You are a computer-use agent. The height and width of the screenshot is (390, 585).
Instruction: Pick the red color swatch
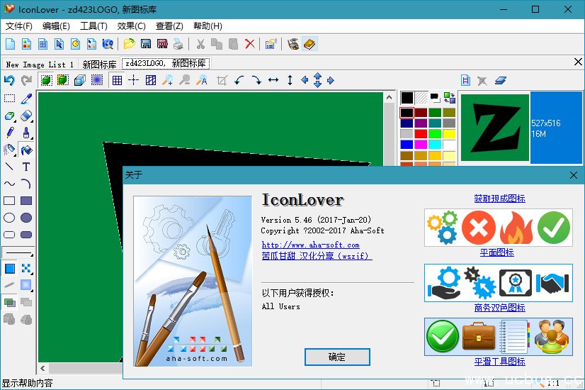(421, 134)
